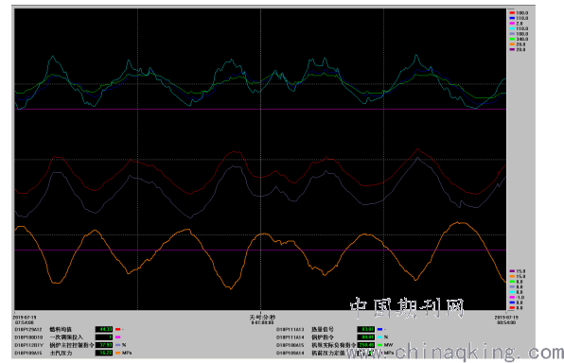This screenshot has height=363, width=564.
Task: Click the green 340.0 upper scale marker
Action: pyautogui.click(x=519, y=39)
